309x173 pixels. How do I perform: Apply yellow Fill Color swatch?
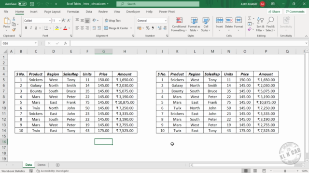tap(57, 28)
